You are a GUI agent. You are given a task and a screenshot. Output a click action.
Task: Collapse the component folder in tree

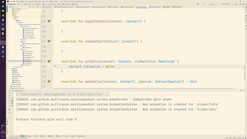[x=20, y=26]
